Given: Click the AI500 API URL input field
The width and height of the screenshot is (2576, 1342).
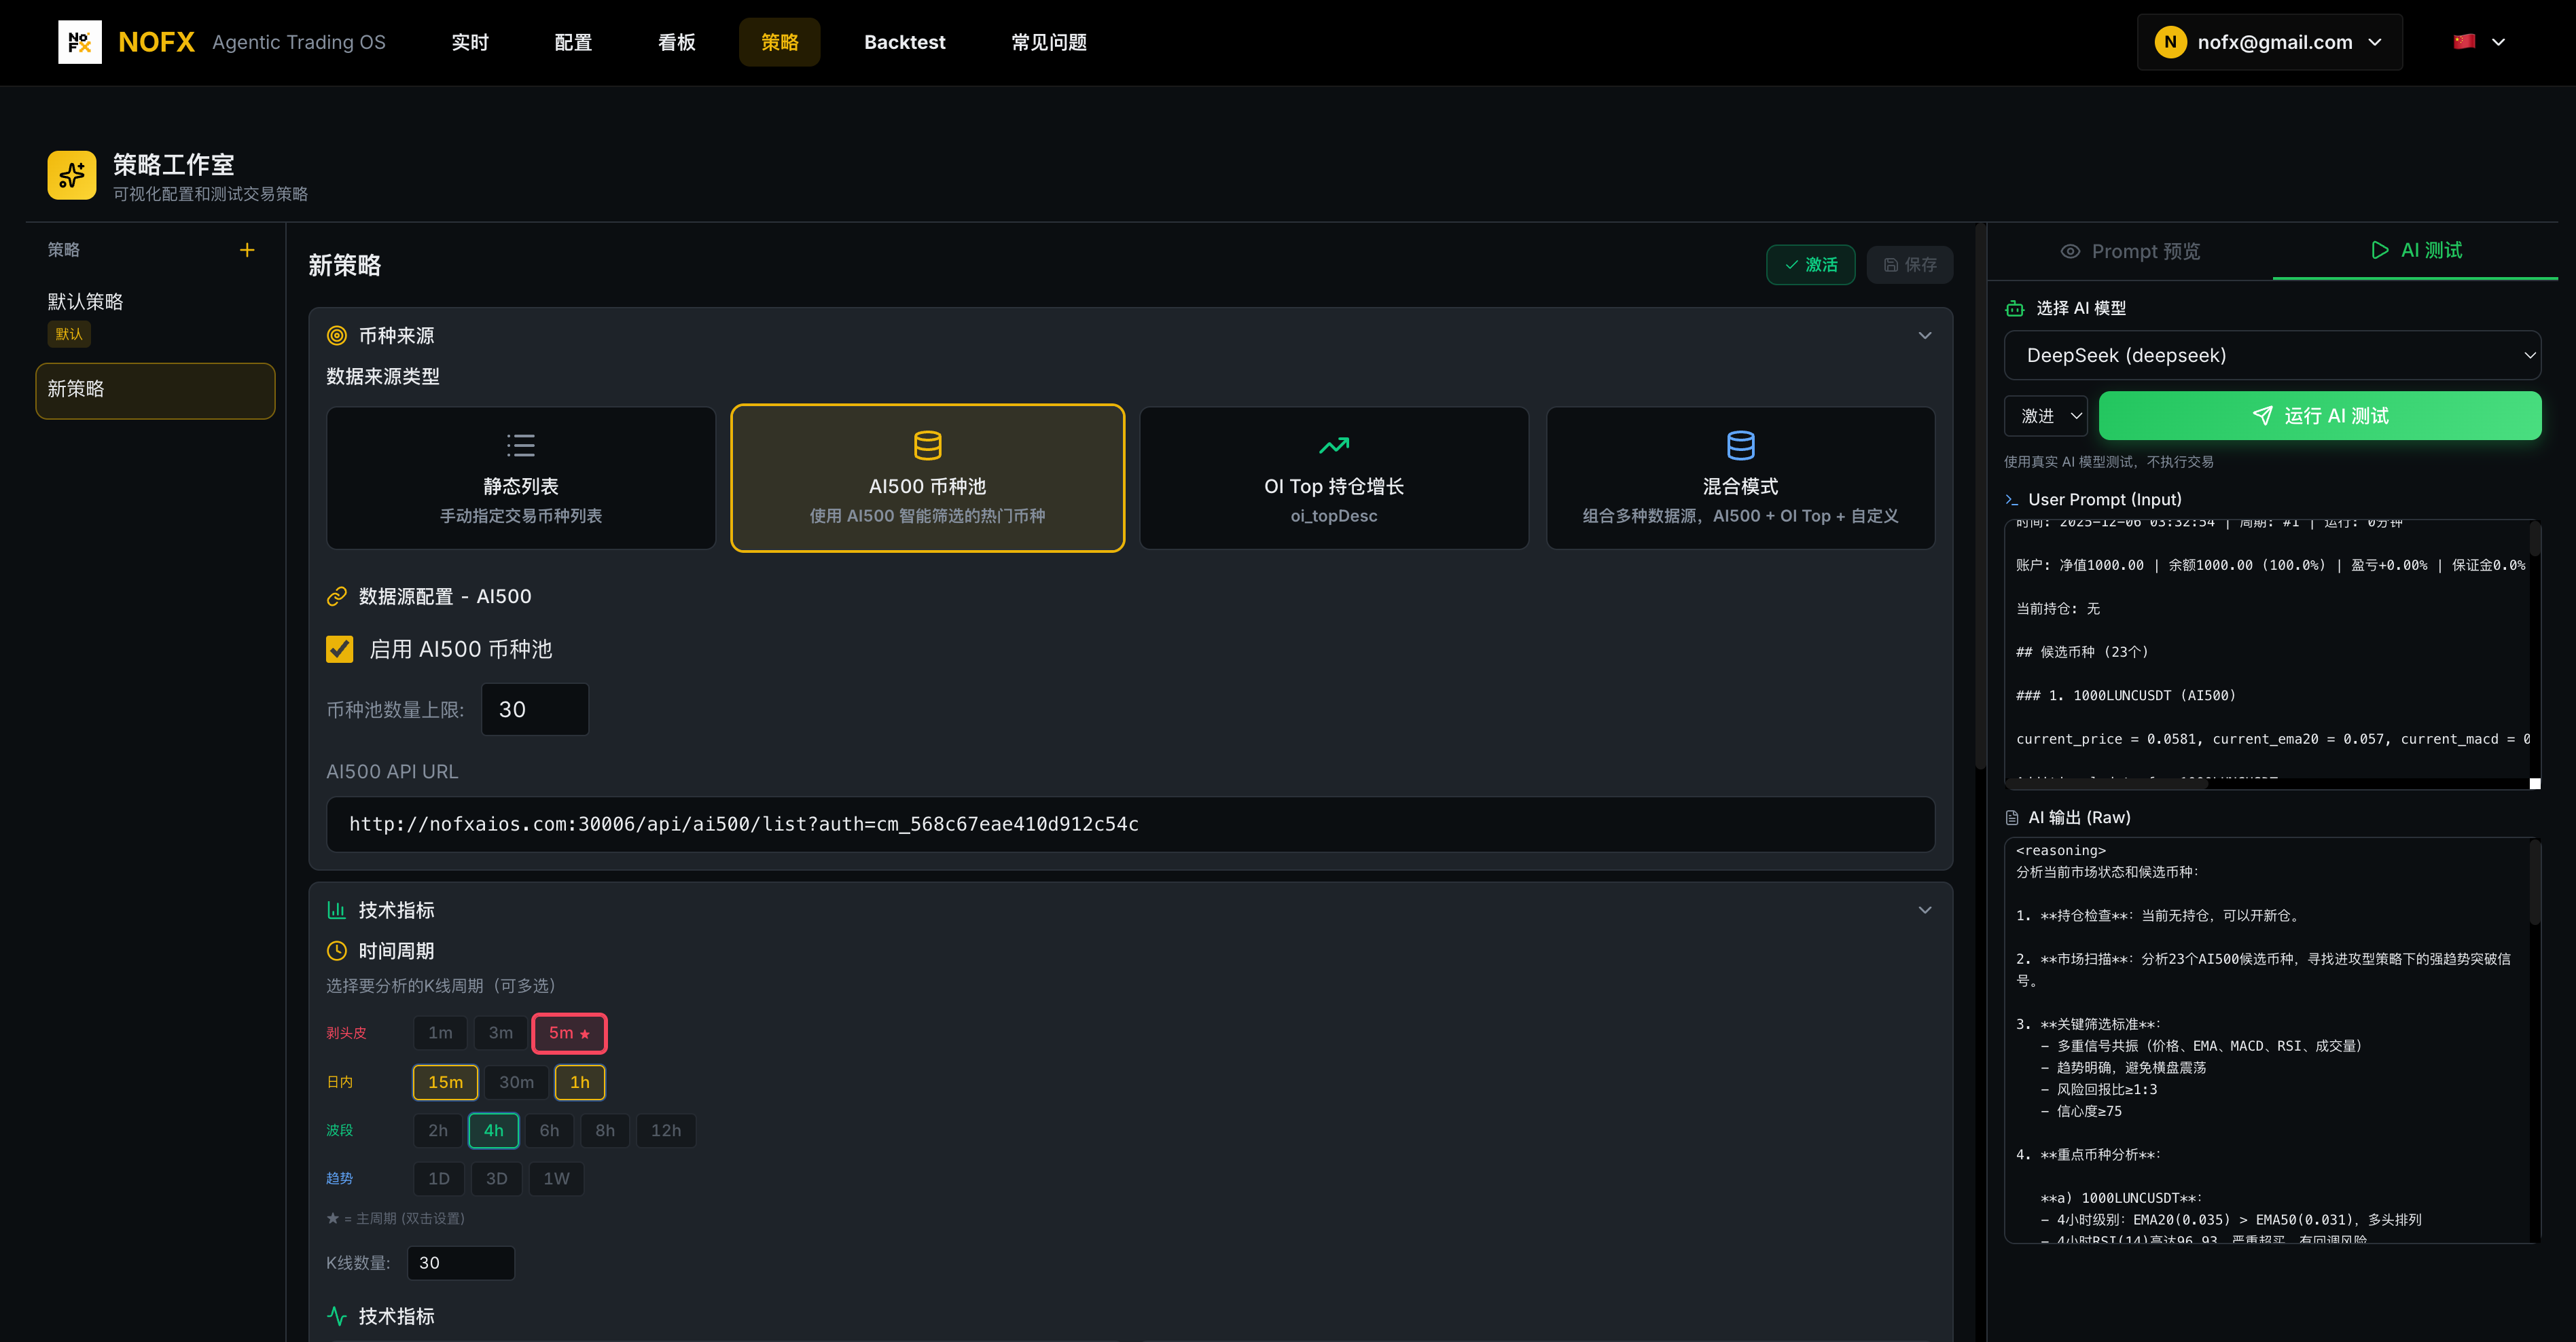Looking at the screenshot, I should pos(1130,824).
